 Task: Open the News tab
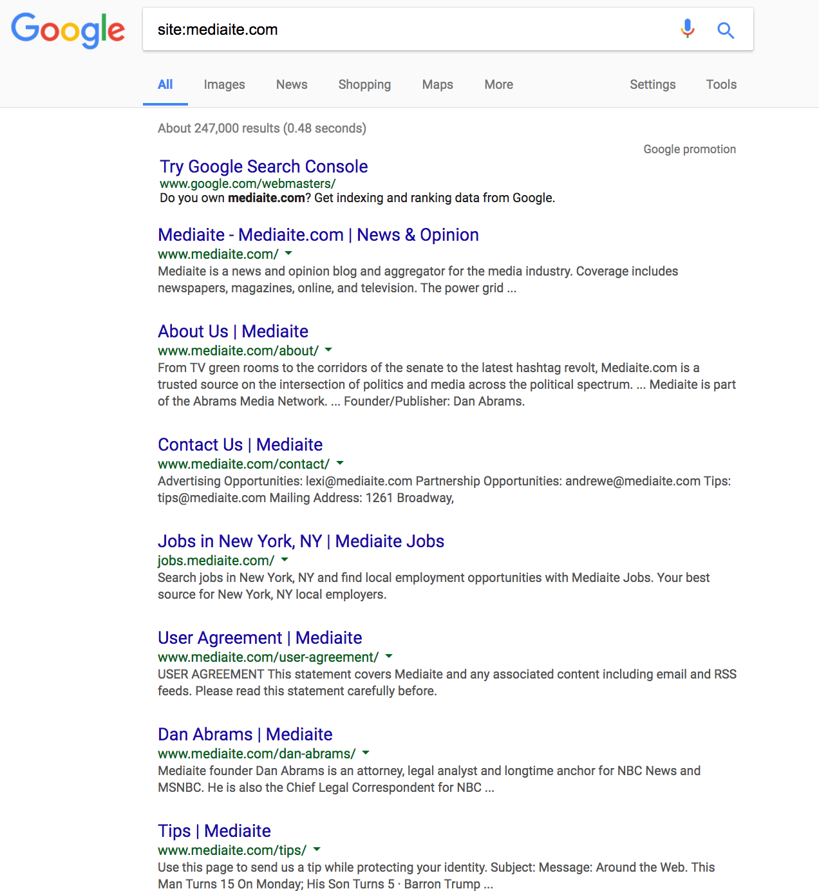[292, 84]
